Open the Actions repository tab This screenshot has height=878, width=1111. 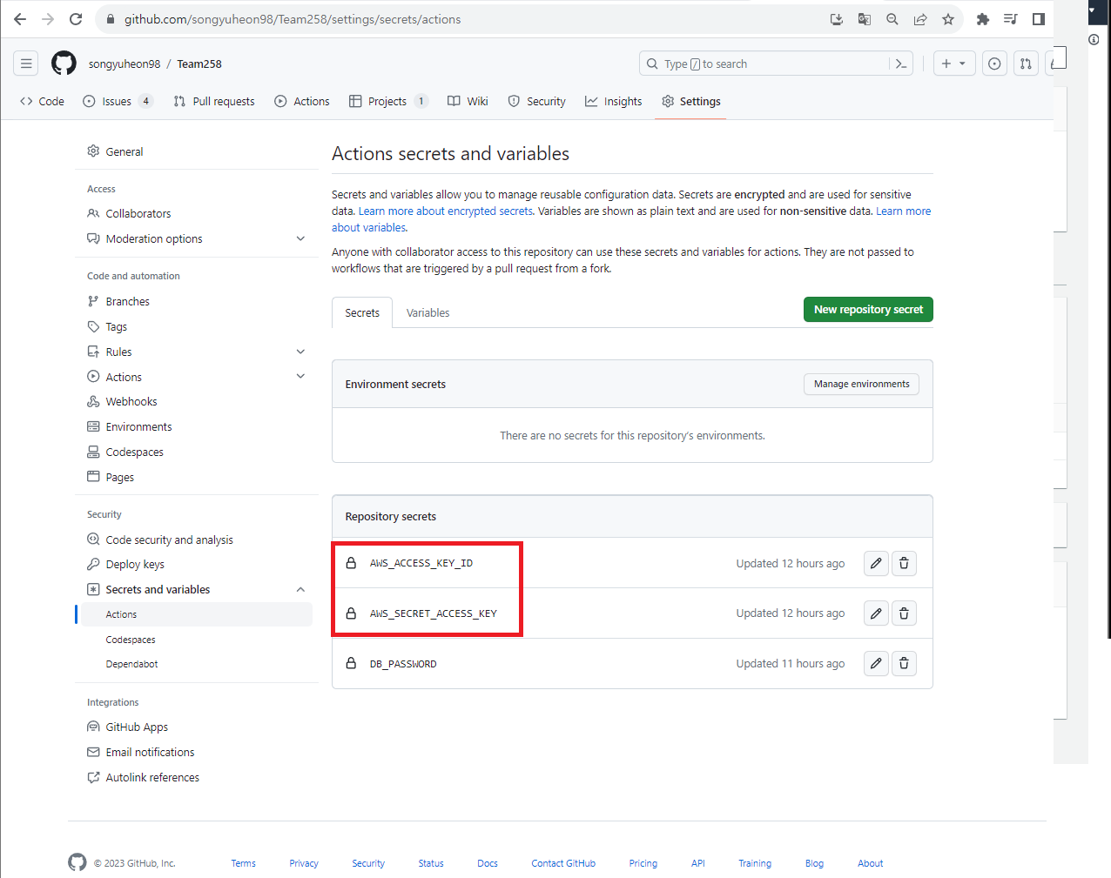point(302,101)
